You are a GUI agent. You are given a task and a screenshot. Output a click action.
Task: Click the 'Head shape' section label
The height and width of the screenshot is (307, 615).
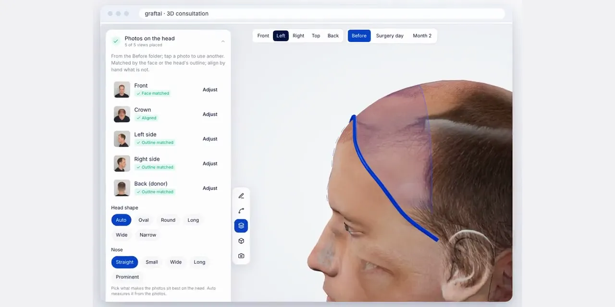click(124, 208)
